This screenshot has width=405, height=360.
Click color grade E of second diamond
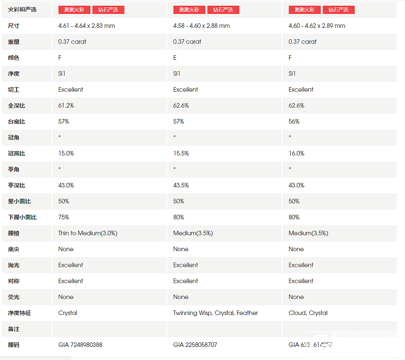[175, 58]
